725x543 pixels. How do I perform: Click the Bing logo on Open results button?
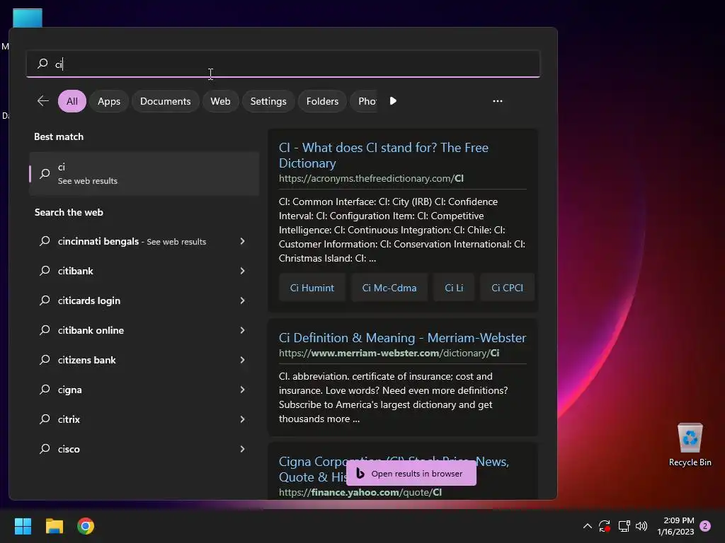pyautogui.click(x=360, y=473)
